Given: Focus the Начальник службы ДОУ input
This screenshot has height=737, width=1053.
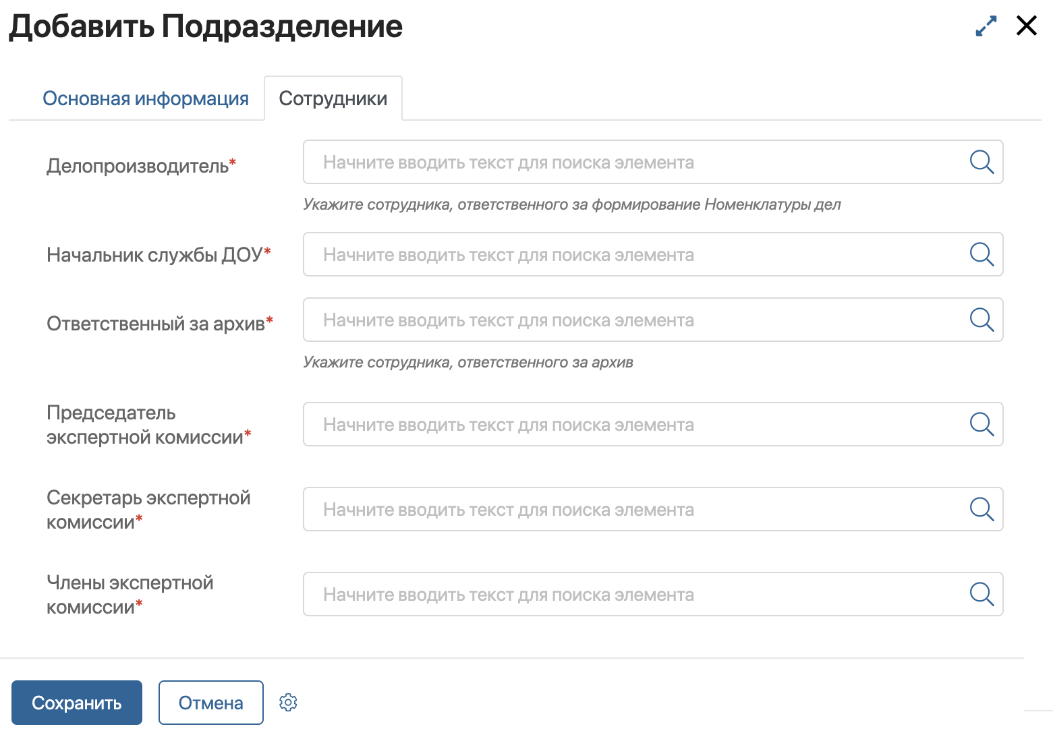Looking at the screenshot, I should tap(653, 254).
